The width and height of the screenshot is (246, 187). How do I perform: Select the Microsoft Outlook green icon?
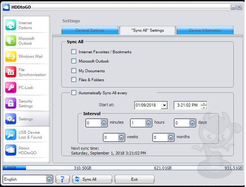(11, 41)
